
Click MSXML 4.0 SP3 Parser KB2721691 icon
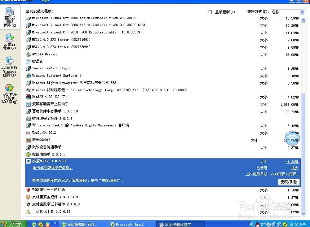28,40
